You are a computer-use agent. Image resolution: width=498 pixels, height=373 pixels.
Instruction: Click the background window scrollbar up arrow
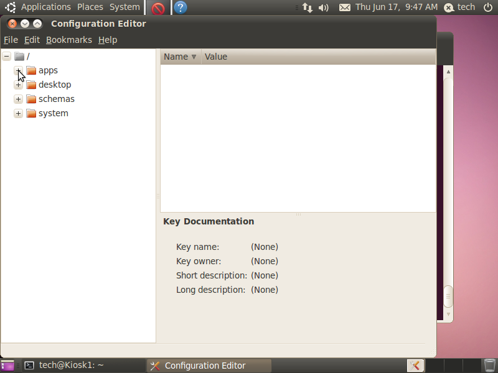[448, 71]
